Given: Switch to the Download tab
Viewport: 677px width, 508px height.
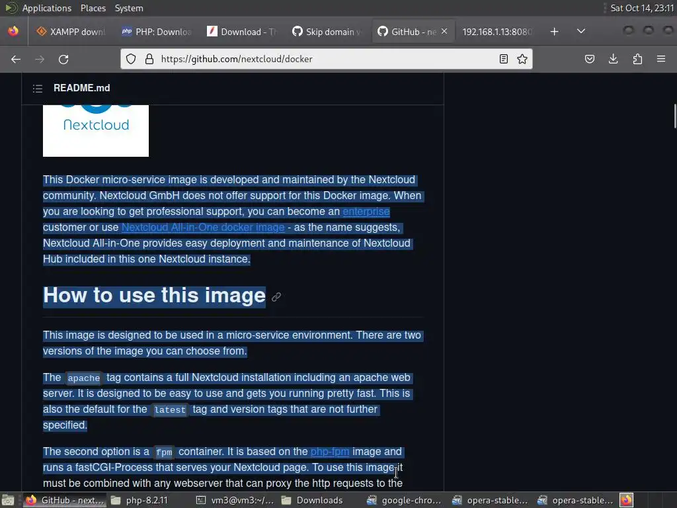Looking at the screenshot, I should point(242,32).
